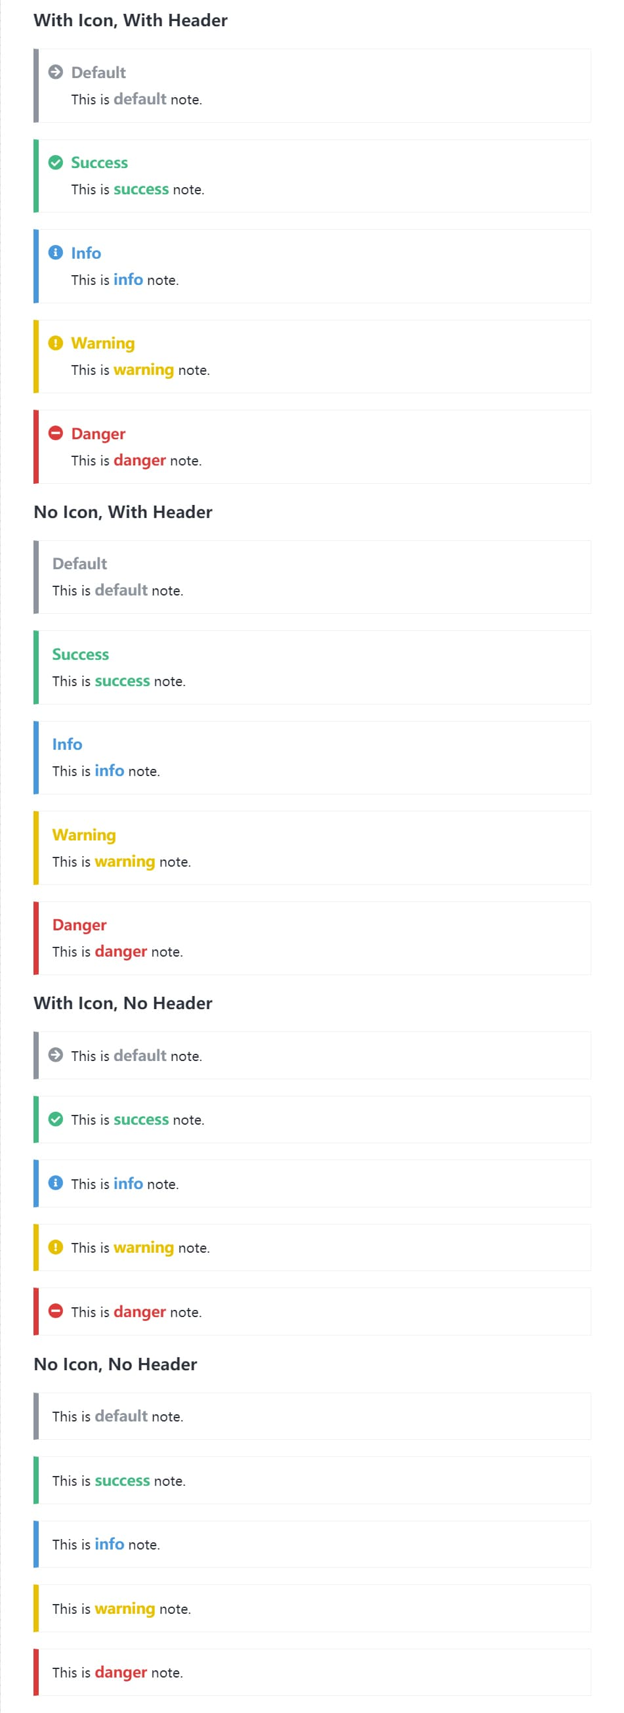Click the "No Icon, With Header" section heading
This screenshot has height=1713, width=624.
click(123, 512)
